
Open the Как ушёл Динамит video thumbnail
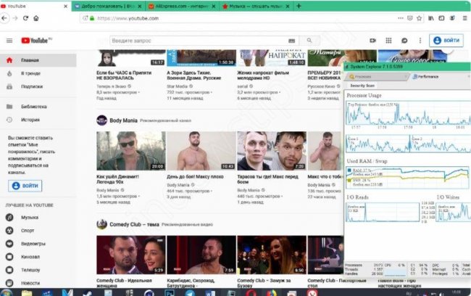point(129,151)
